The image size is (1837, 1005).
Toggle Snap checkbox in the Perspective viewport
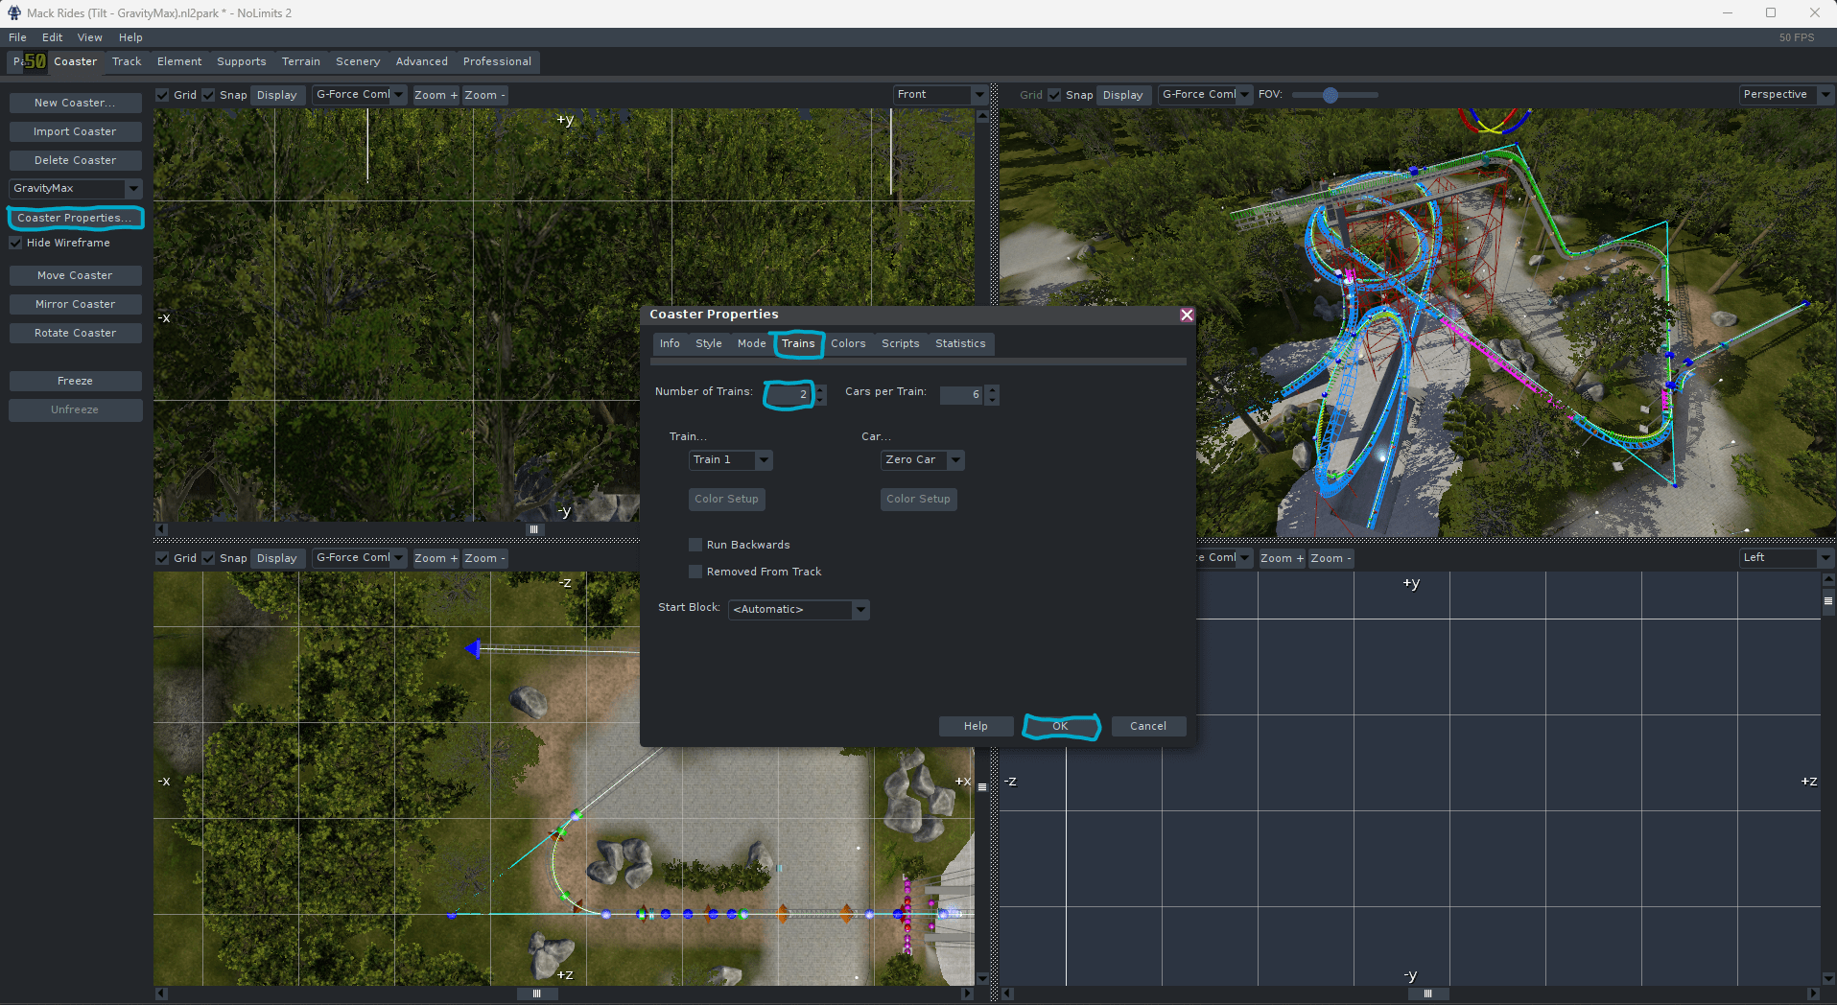click(x=1054, y=95)
